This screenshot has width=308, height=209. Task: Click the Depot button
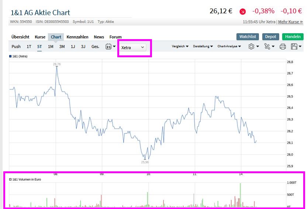271,37
